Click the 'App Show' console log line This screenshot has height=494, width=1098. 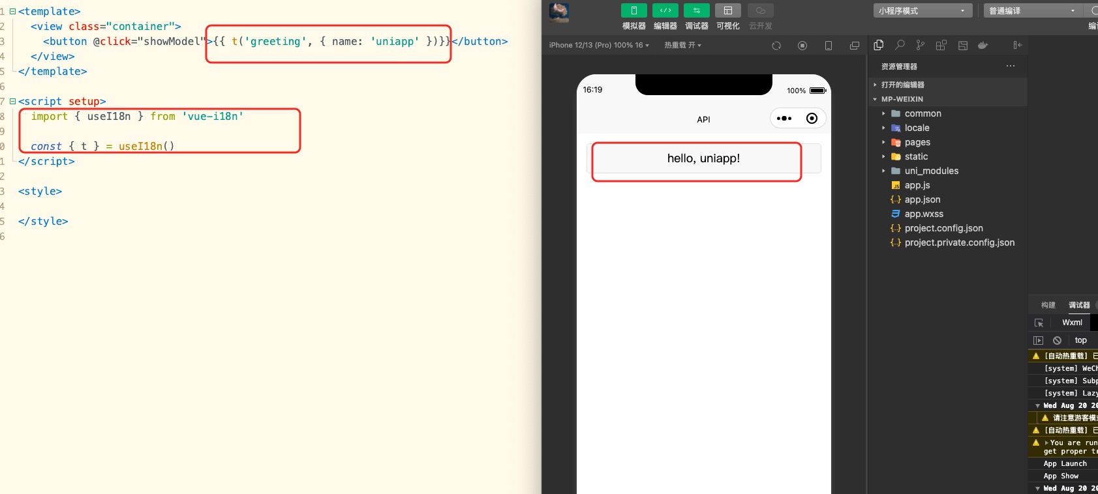(x=1061, y=476)
